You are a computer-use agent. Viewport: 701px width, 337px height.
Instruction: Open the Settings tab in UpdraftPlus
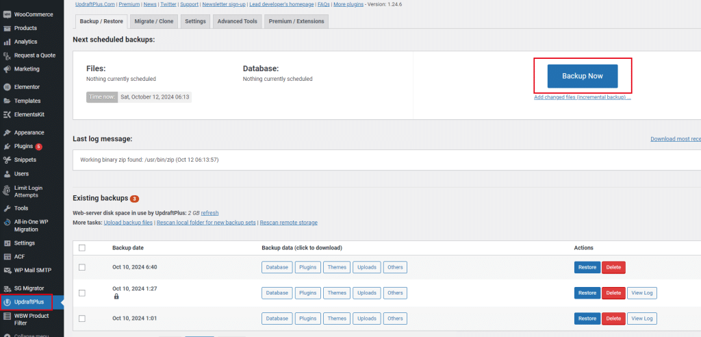coord(195,21)
